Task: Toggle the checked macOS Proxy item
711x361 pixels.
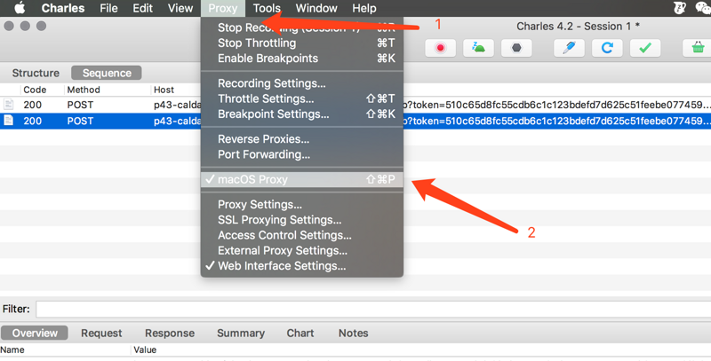Action: [302, 179]
